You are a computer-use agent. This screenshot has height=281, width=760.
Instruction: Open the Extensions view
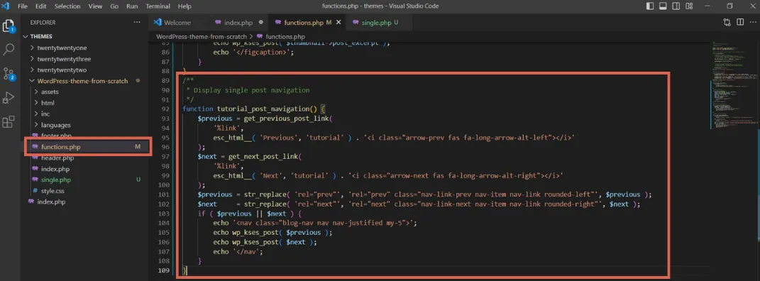(9, 121)
